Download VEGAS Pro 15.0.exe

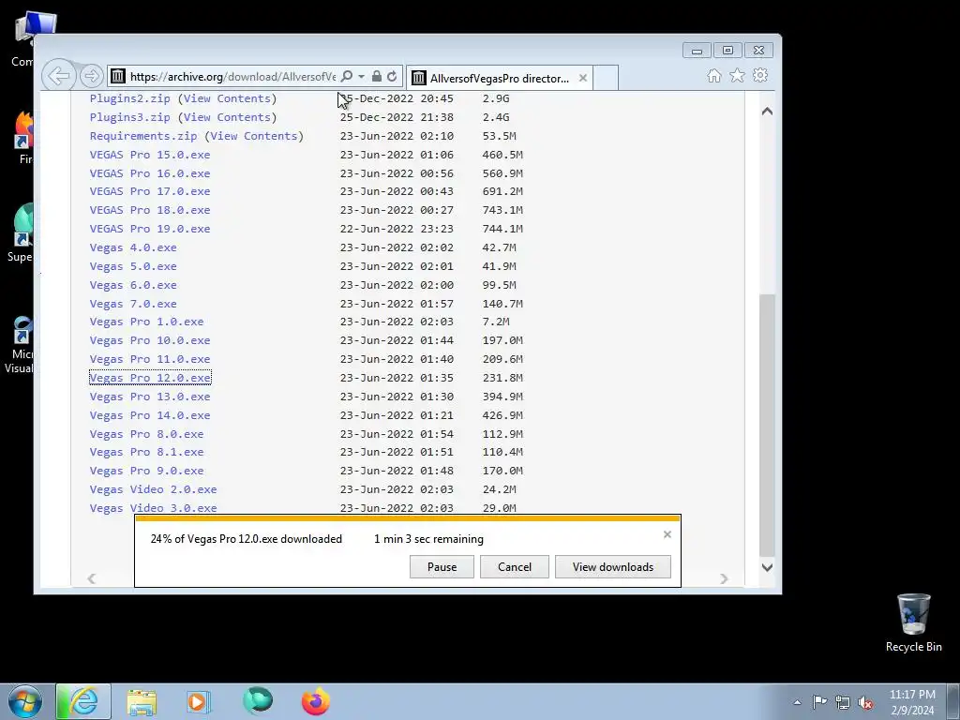(x=150, y=155)
